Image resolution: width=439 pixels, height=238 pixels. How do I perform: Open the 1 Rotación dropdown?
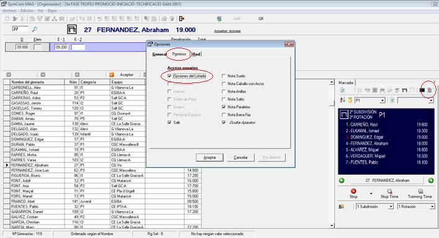432,206
